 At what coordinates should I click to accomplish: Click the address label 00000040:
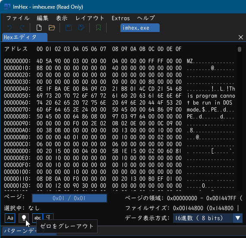point(17,89)
